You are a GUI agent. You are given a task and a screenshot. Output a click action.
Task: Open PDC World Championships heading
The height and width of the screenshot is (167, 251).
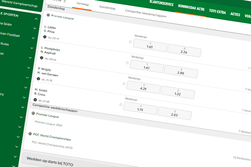point(52,137)
